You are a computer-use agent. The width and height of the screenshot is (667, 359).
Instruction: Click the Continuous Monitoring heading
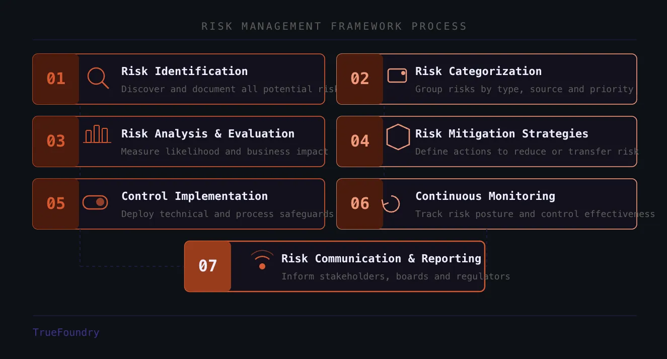(485, 196)
